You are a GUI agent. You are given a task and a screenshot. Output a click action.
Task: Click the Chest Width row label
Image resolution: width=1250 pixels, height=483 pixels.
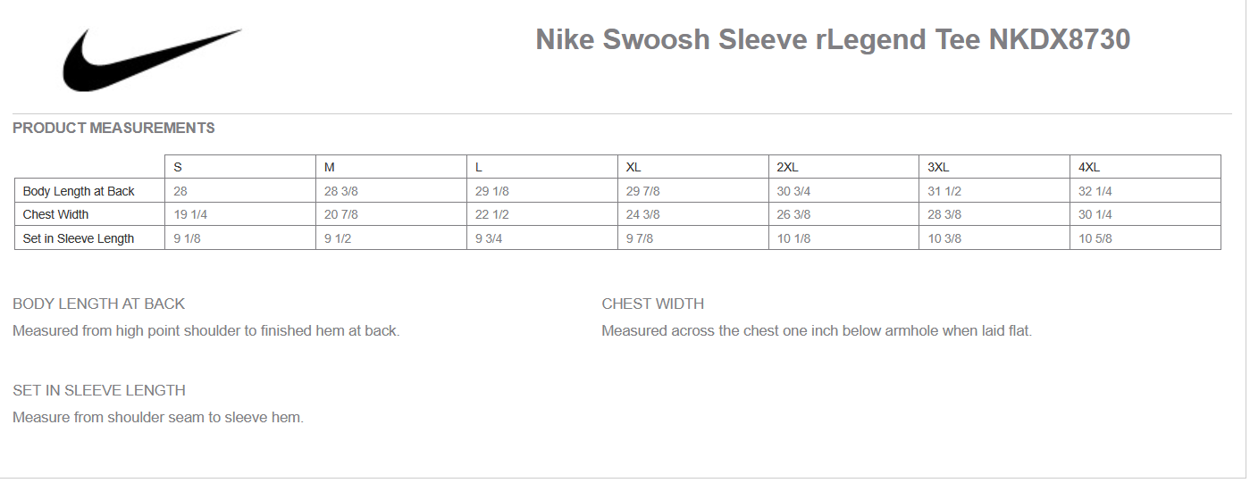(x=55, y=215)
